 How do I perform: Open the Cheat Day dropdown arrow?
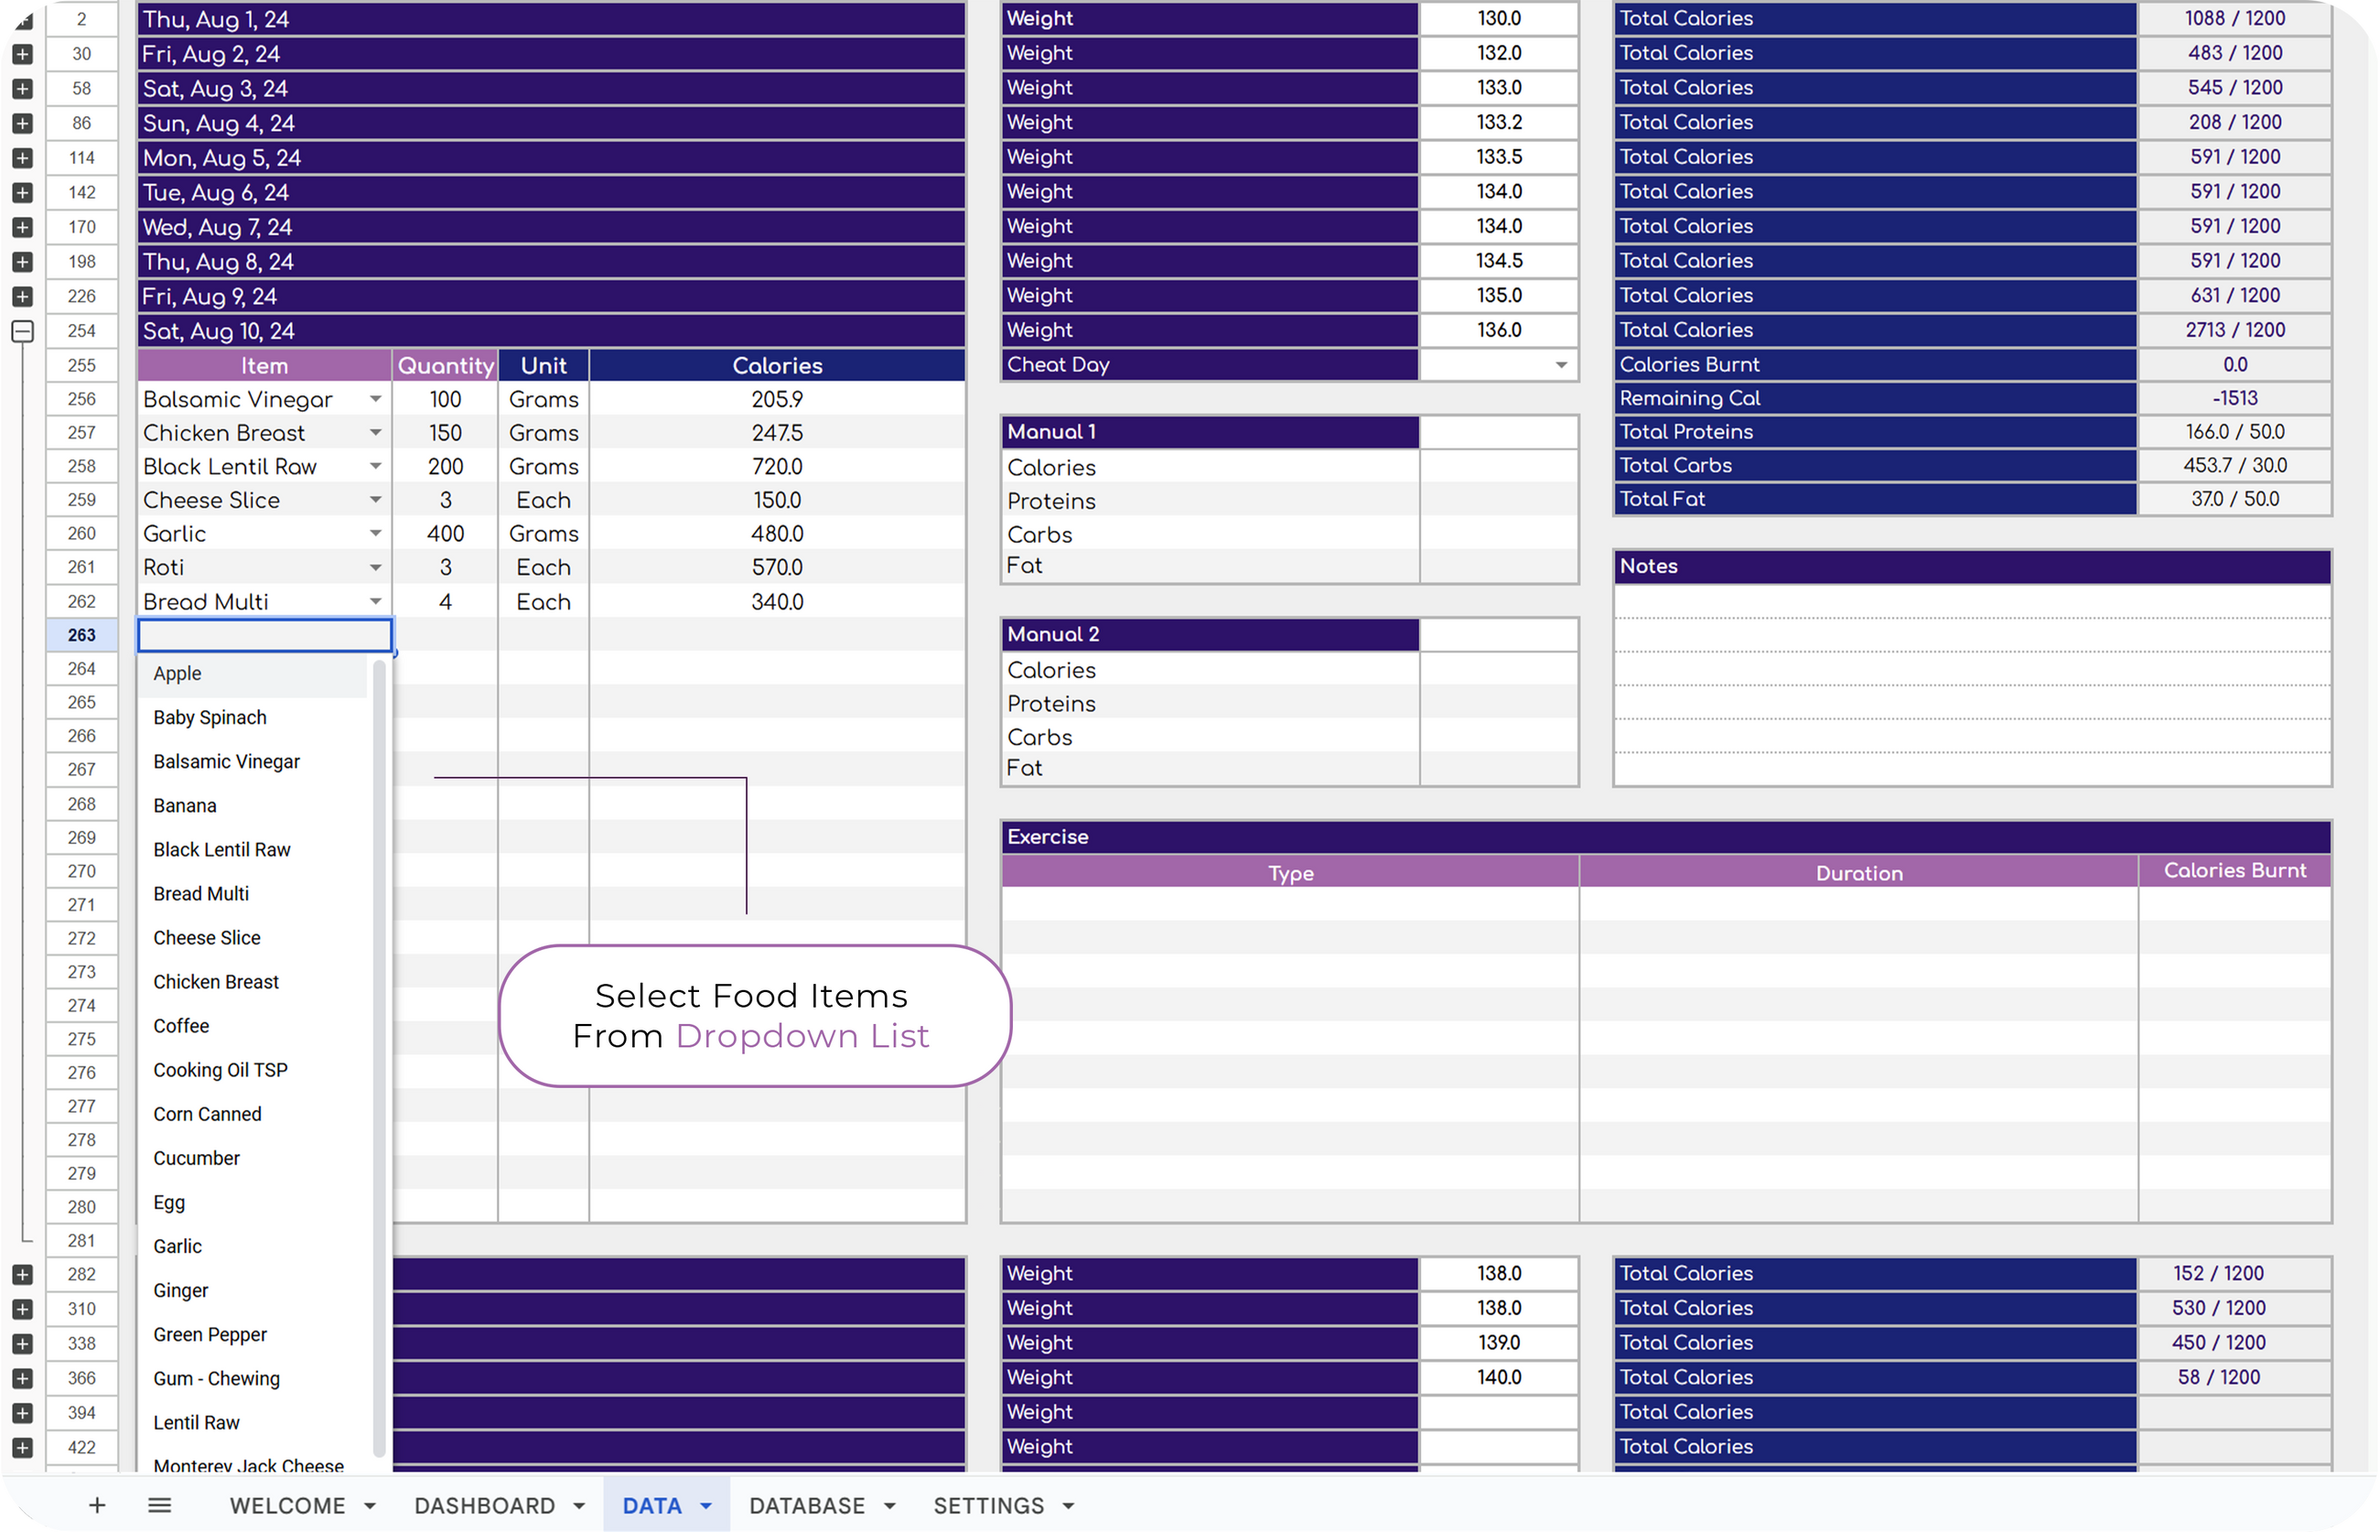[1562, 365]
